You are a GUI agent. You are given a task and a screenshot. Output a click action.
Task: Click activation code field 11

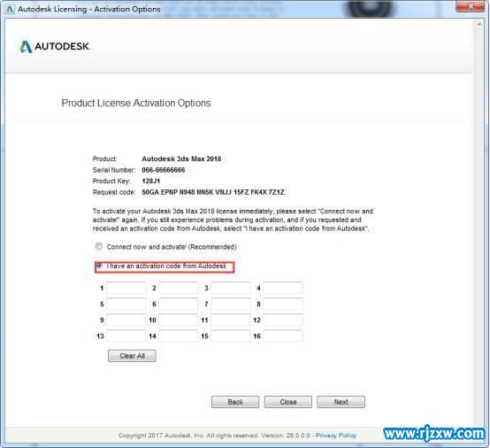point(231,320)
